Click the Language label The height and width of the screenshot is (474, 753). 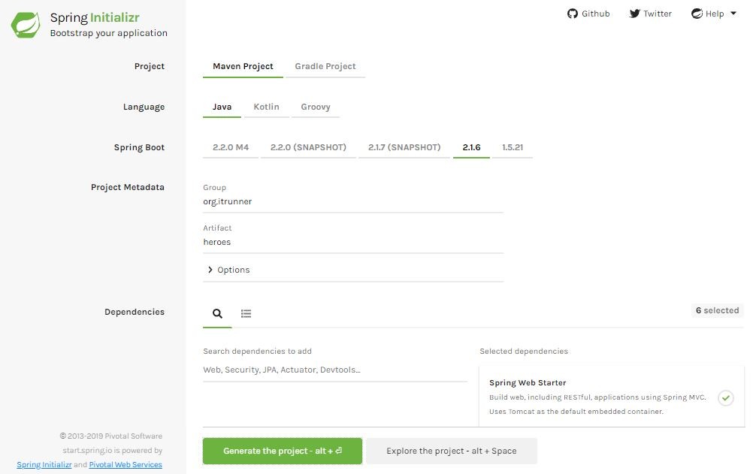tap(144, 107)
